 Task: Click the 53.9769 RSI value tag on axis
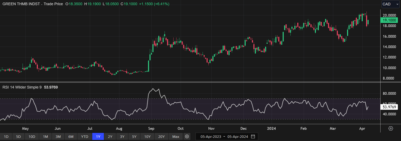390,107
